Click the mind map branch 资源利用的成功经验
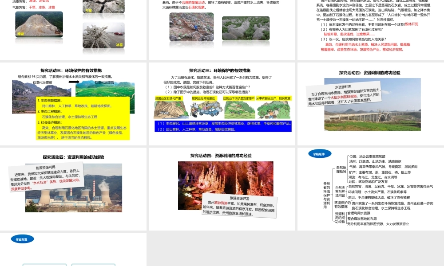Screen dimensions: 444x266 (340, 218)
